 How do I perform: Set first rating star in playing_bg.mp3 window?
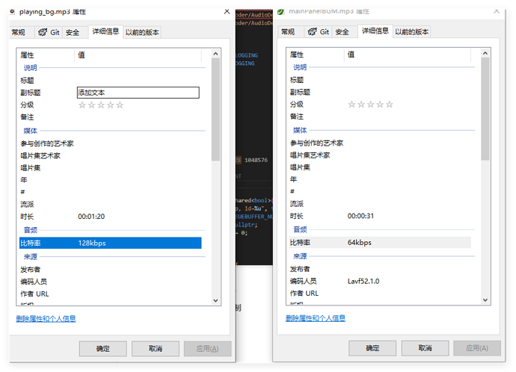click(82, 105)
